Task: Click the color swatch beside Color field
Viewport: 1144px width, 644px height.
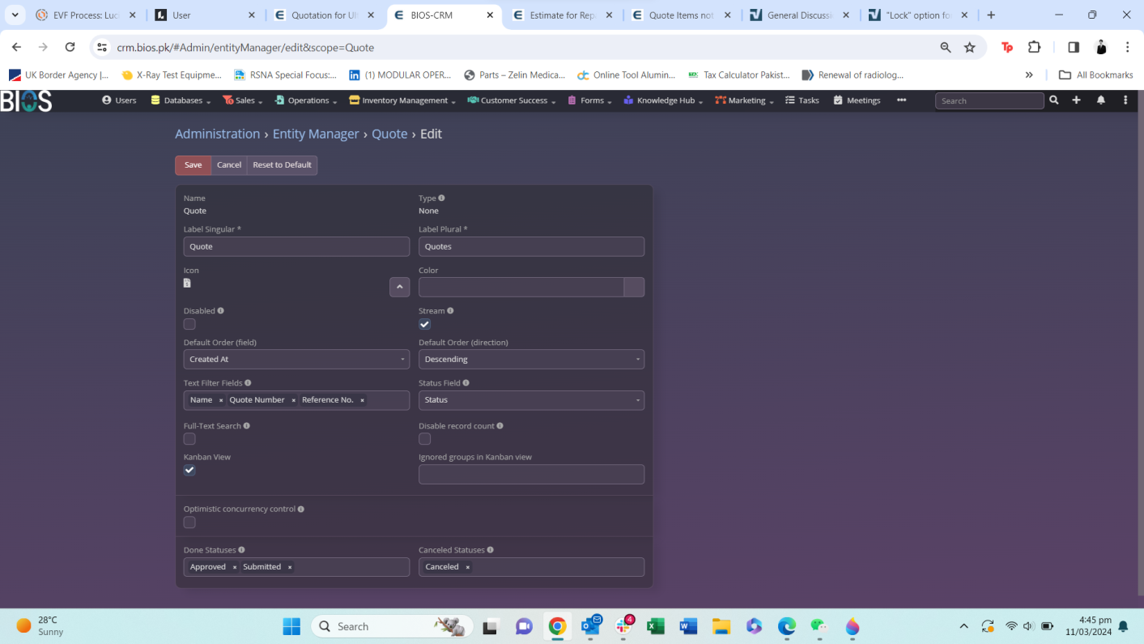Action: [634, 287]
